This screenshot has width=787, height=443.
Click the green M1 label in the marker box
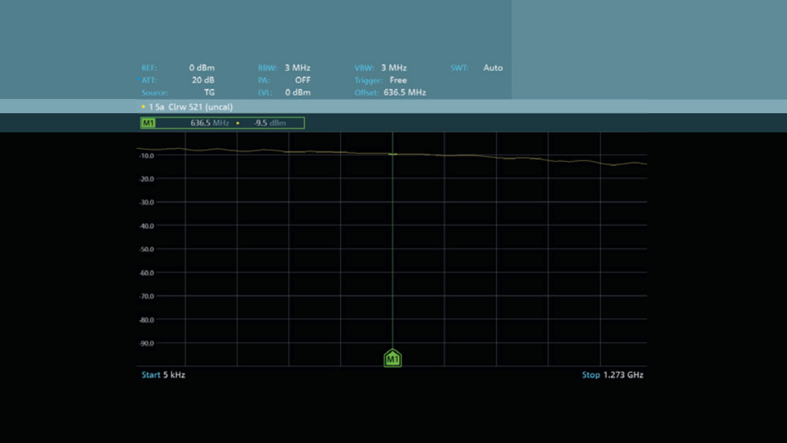coord(148,123)
